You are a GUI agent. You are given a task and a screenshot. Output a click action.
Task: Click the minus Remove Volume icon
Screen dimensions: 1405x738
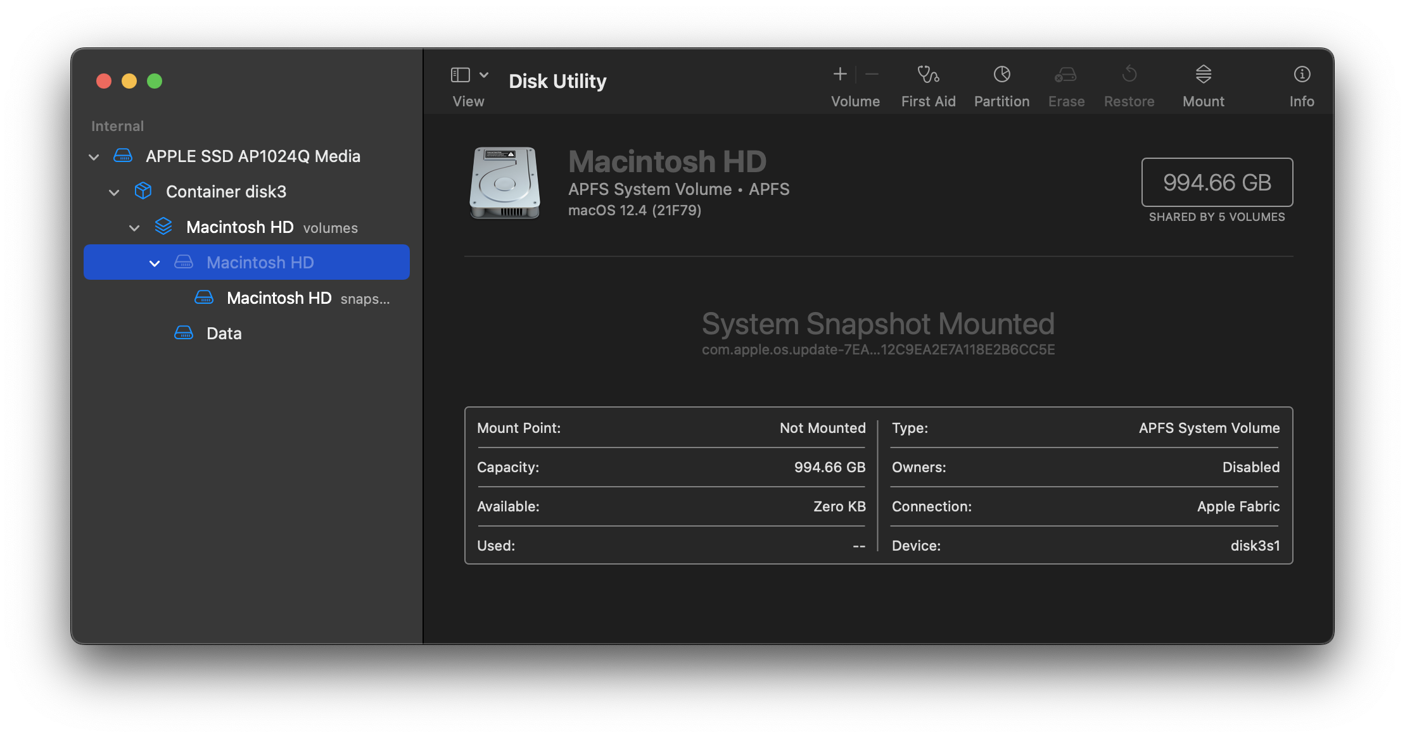tap(872, 75)
